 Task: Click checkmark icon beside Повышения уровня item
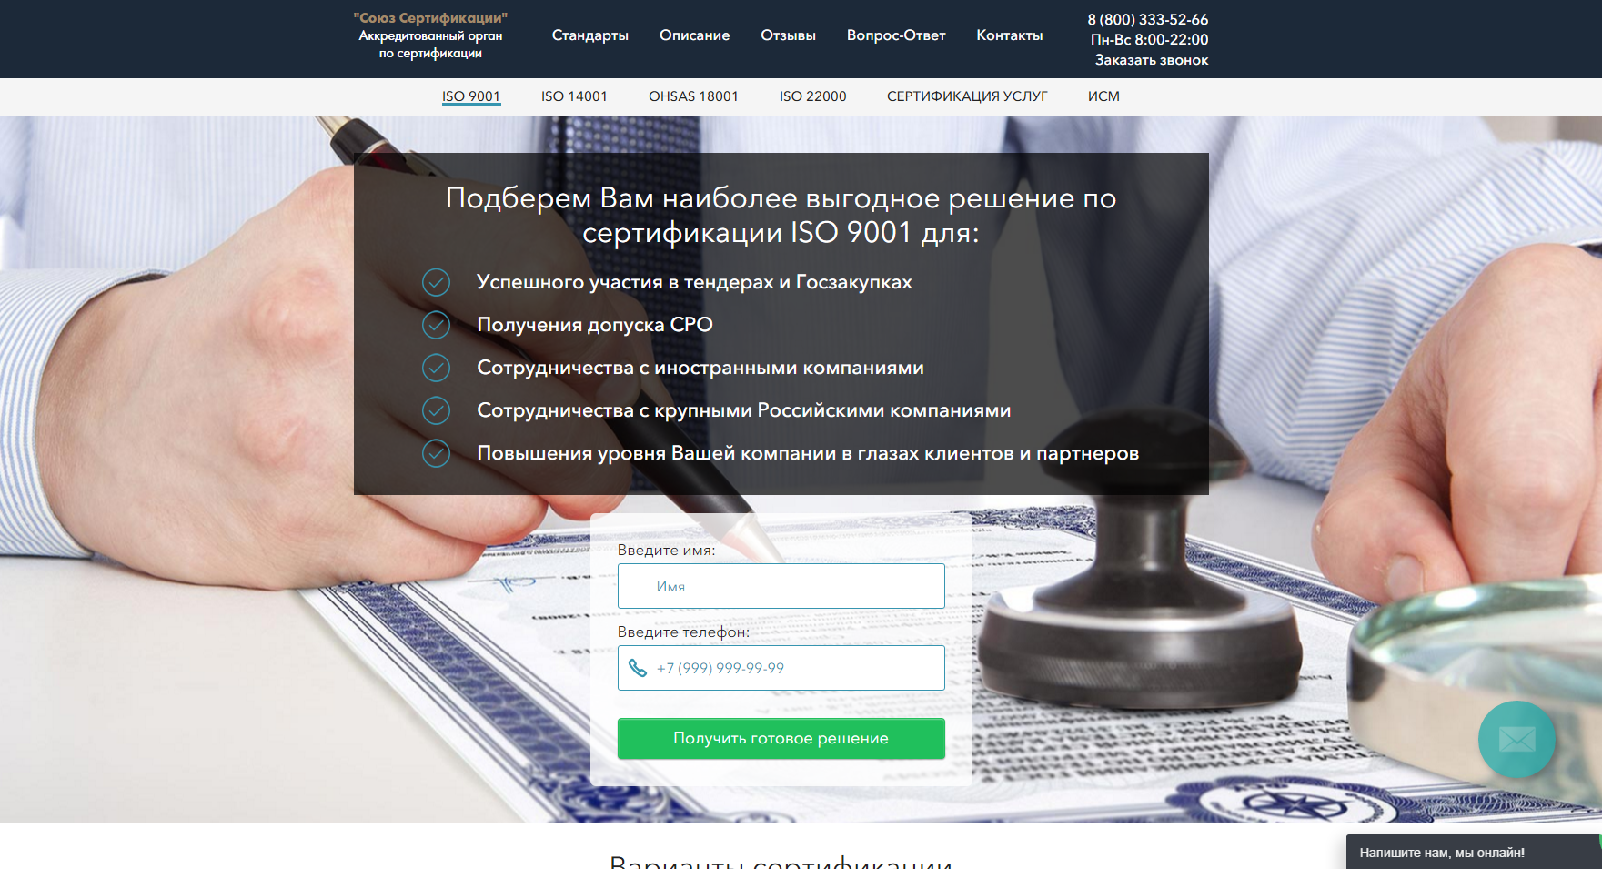click(x=437, y=453)
